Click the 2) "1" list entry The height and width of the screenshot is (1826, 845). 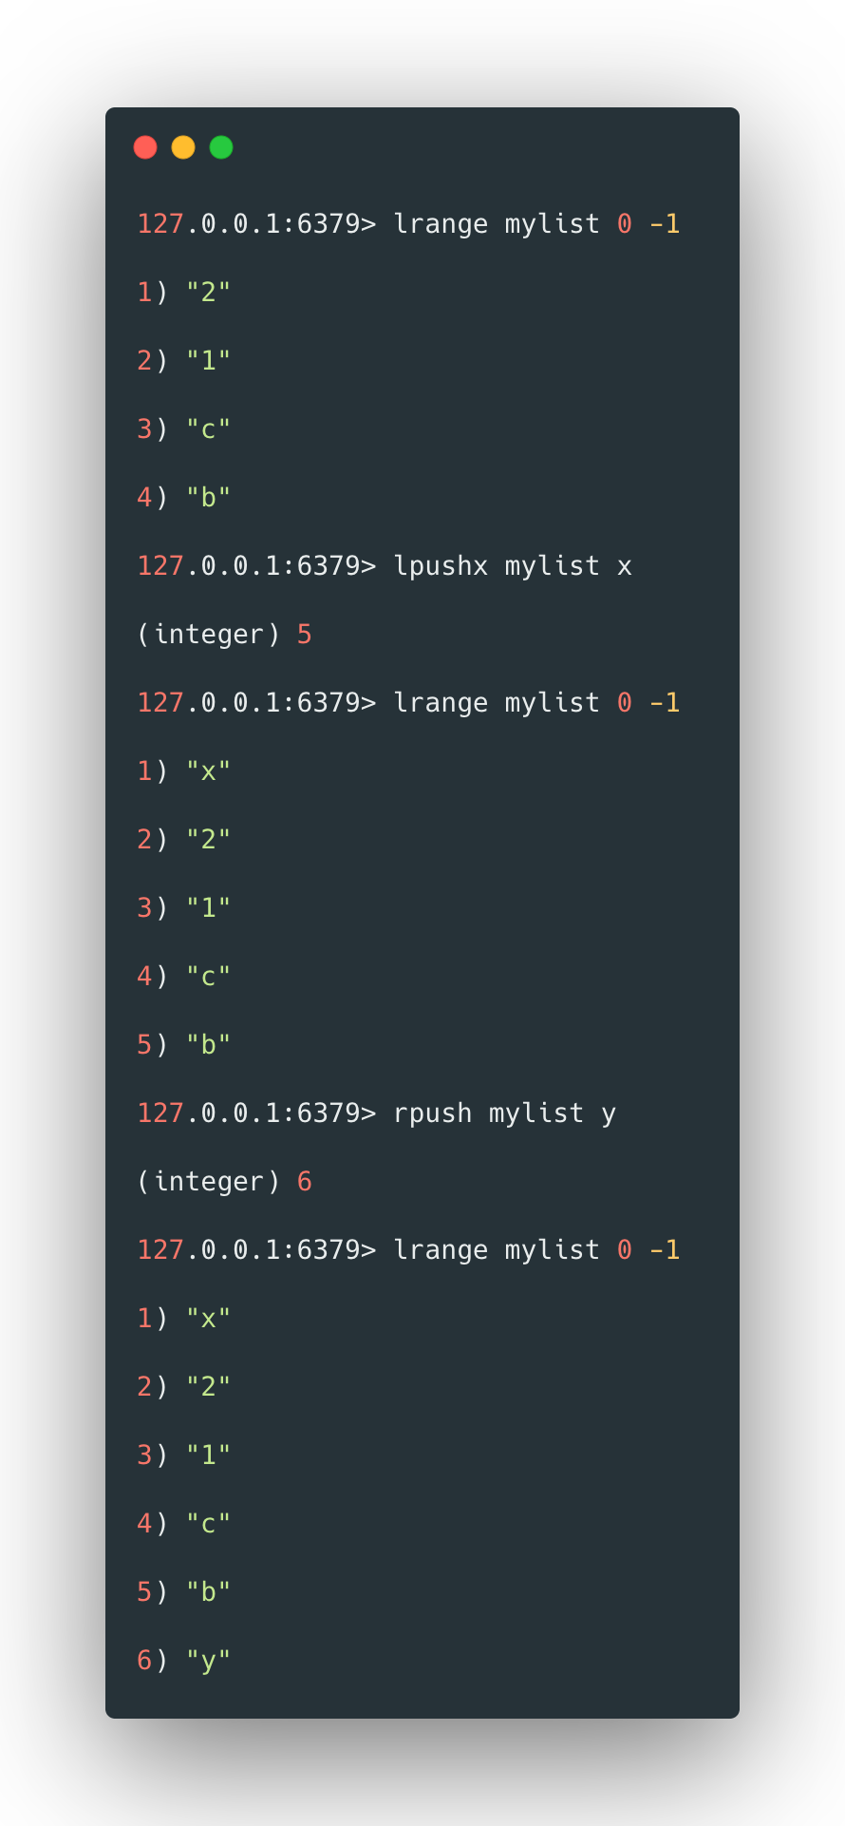184,361
